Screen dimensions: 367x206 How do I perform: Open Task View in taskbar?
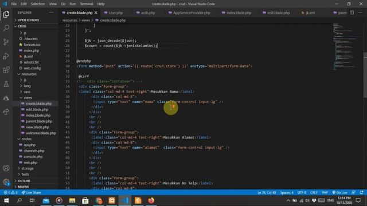tap(32, 200)
